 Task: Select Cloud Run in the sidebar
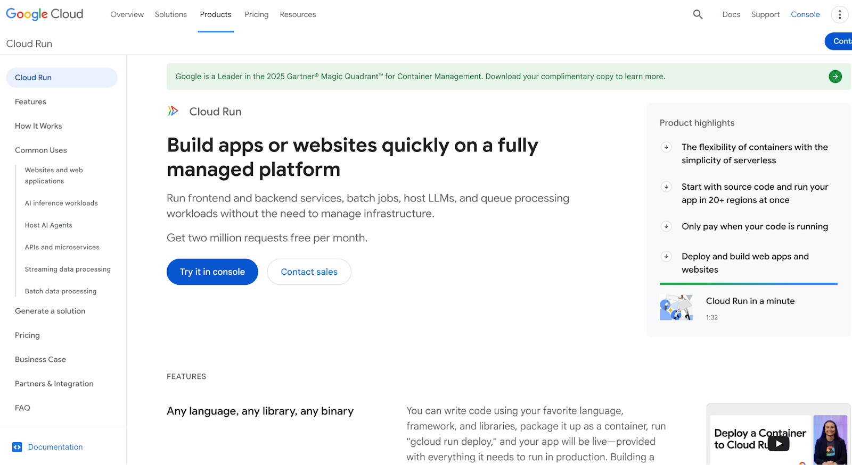[x=62, y=78]
